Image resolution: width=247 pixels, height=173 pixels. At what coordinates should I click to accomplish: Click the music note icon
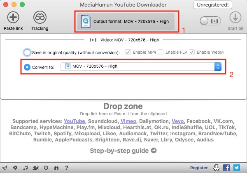[x=26, y=168]
